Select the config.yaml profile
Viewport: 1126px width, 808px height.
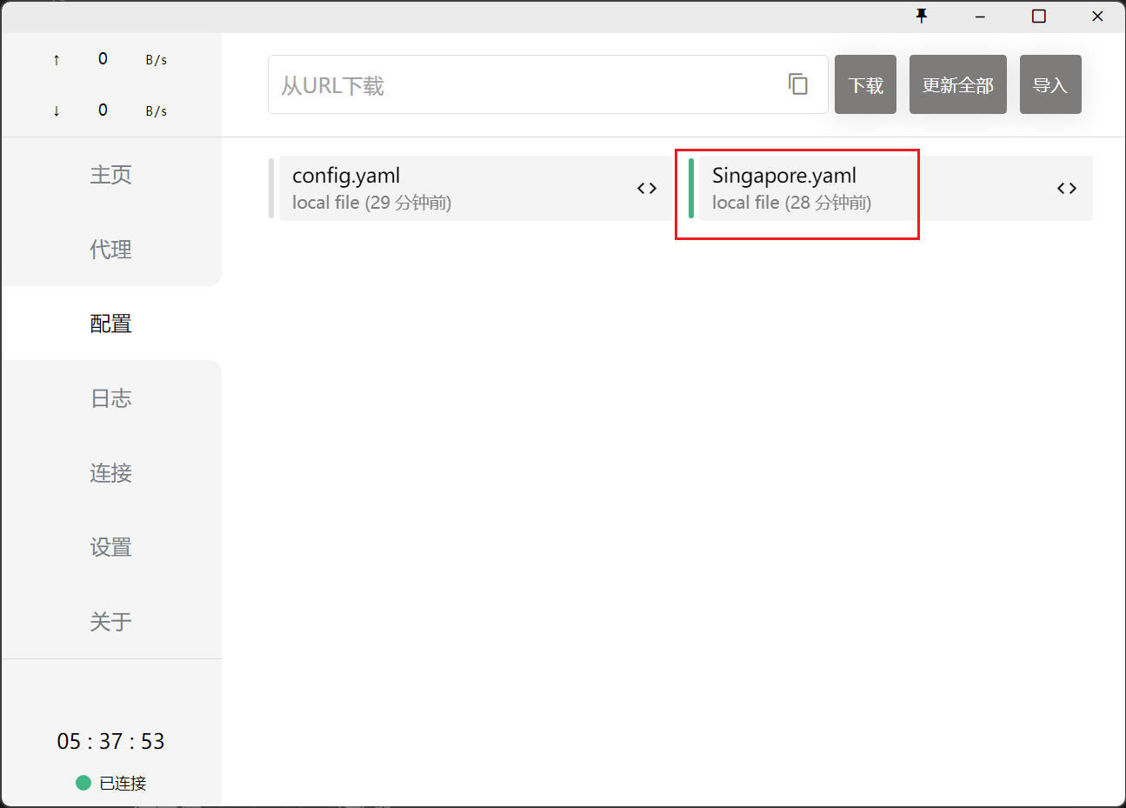(452, 189)
